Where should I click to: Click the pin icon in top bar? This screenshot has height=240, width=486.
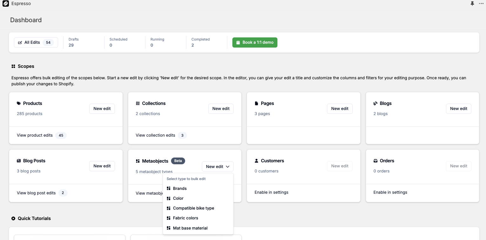tap(472, 4)
